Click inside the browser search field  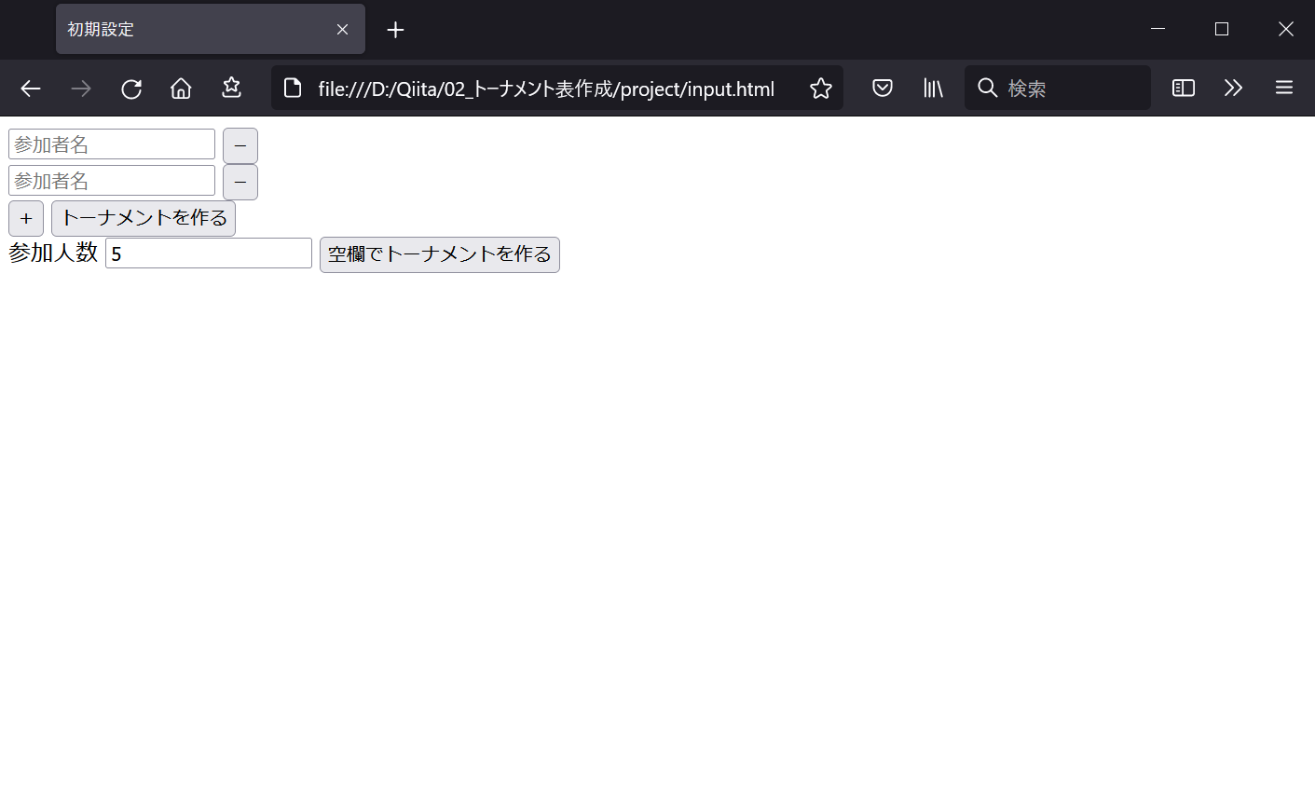1058,88
